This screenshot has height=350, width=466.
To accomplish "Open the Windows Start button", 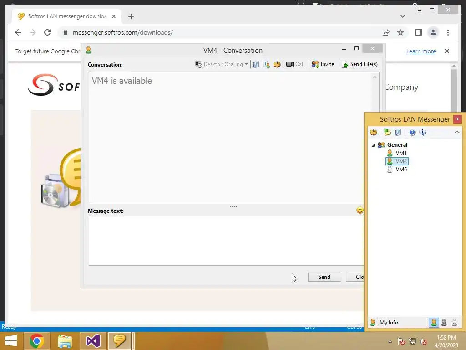I will point(11,341).
